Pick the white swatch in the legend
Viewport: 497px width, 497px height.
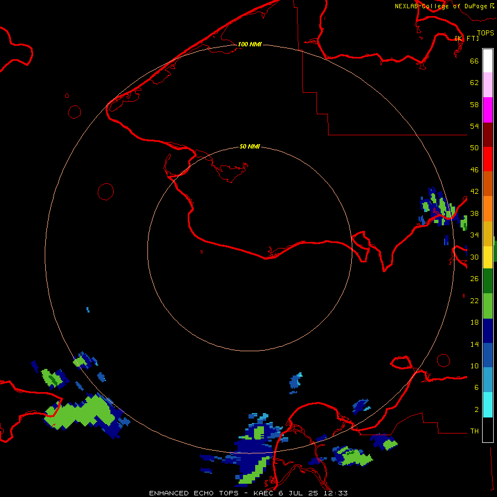[x=488, y=61]
